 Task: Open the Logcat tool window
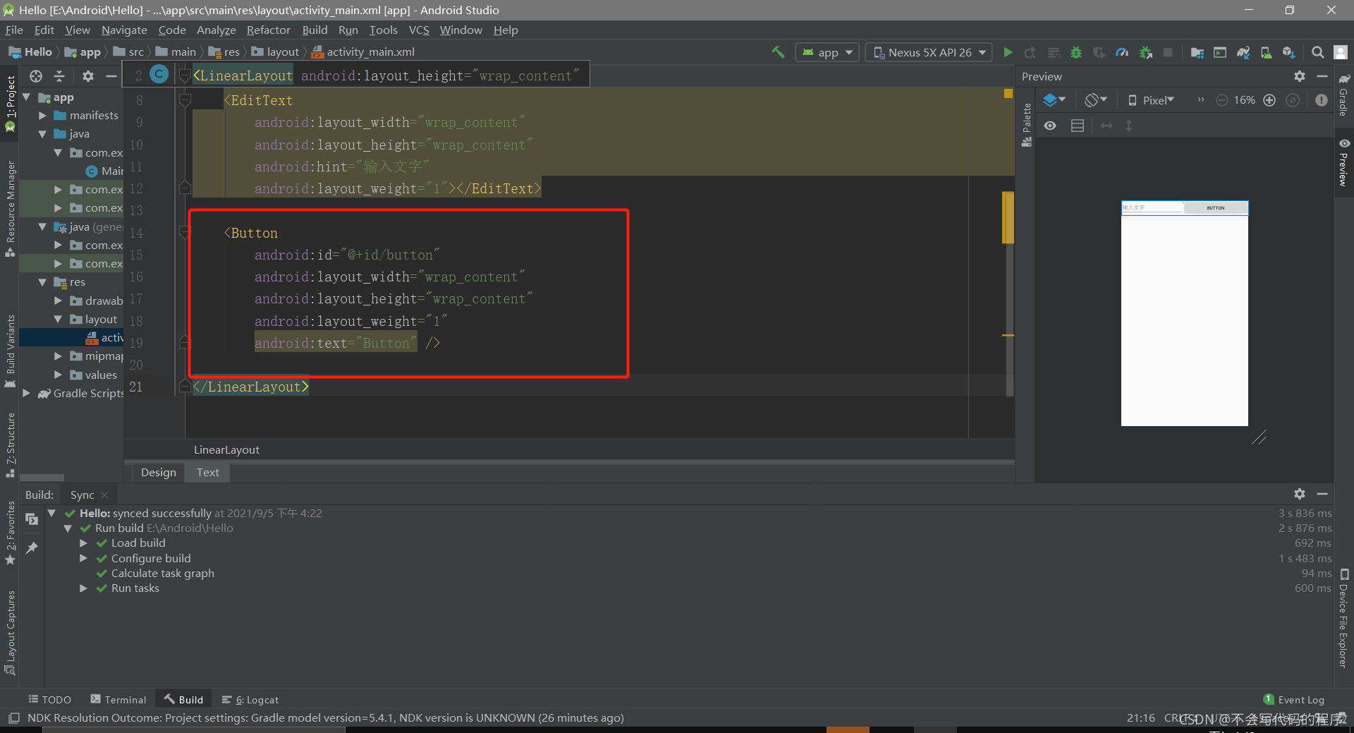[250, 699]
